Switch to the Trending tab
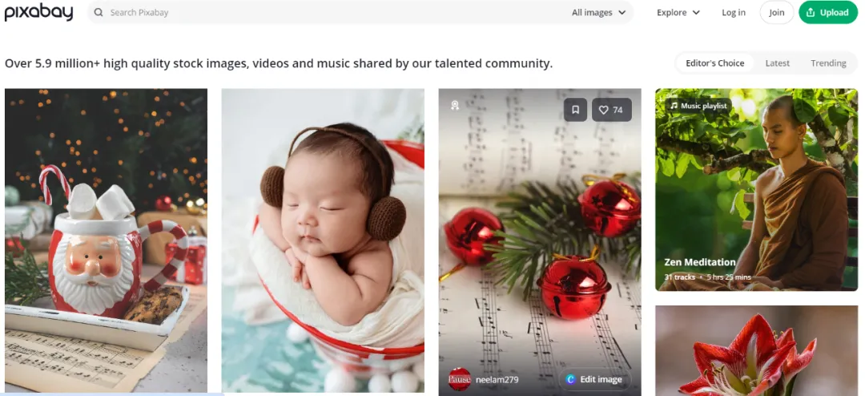The width and height of the screenshot is (865, 396). pyautogui.click(x=828, y=63)
